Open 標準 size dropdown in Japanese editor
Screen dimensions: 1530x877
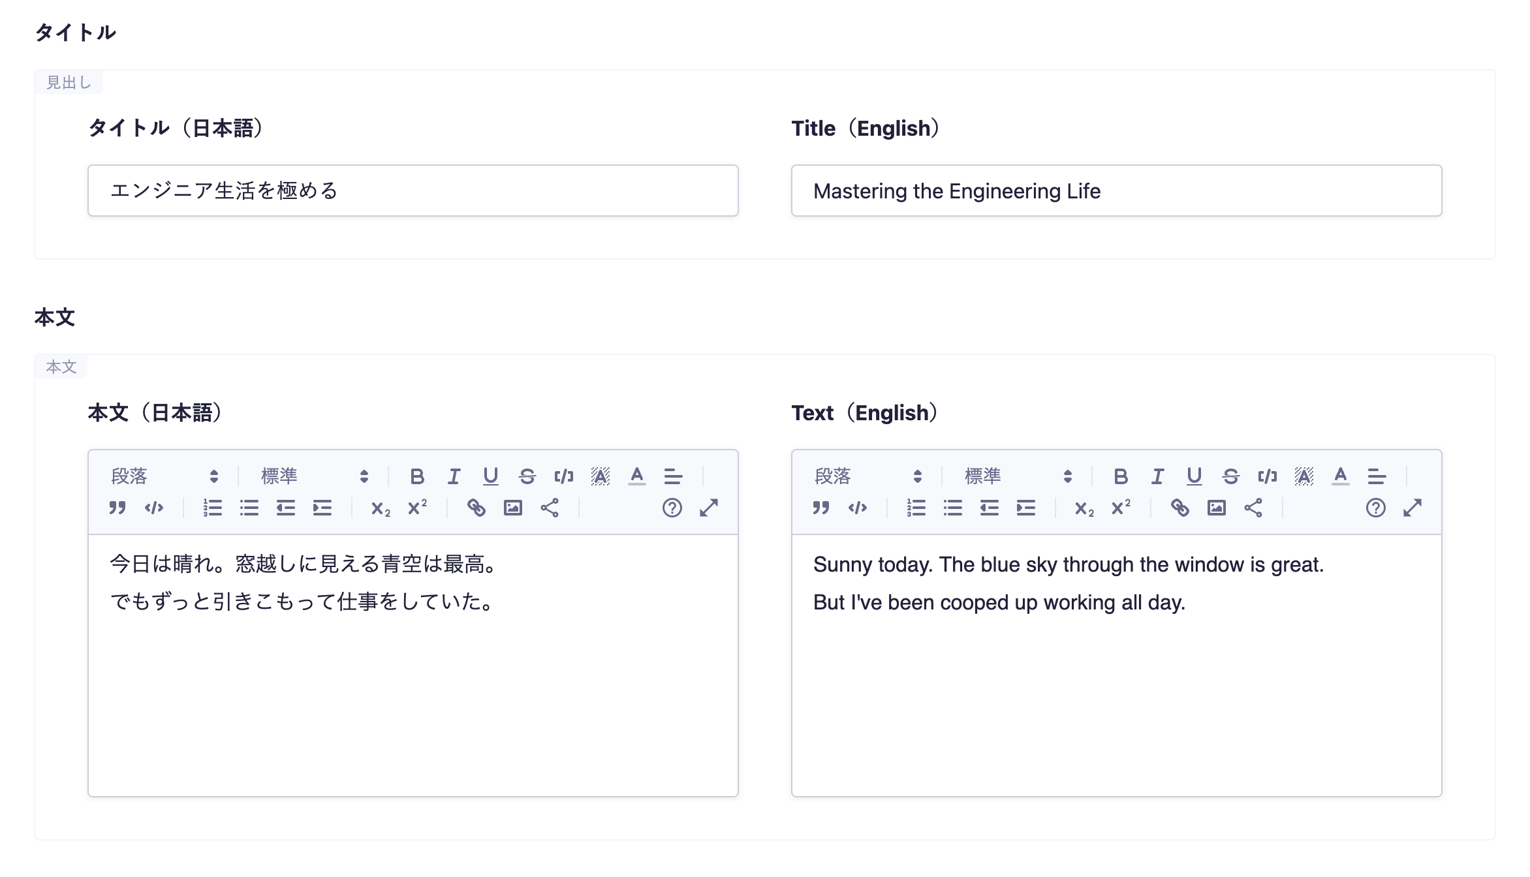pos(315,476)
